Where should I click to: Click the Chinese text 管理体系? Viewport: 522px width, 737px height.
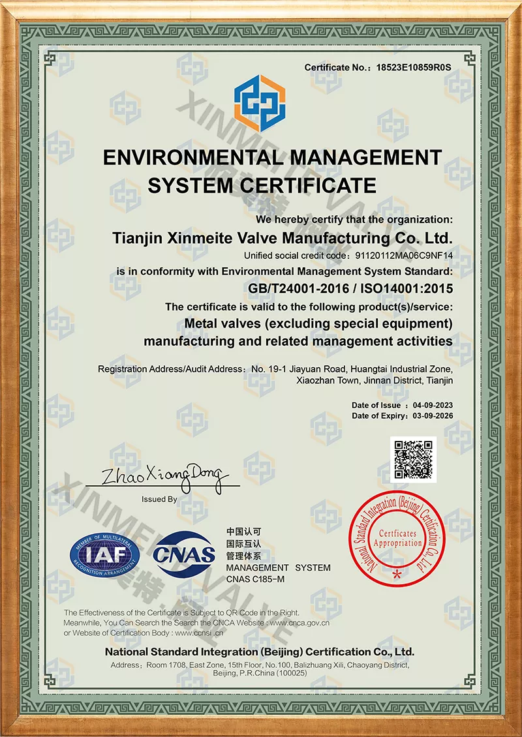click(x=243, y=556)
